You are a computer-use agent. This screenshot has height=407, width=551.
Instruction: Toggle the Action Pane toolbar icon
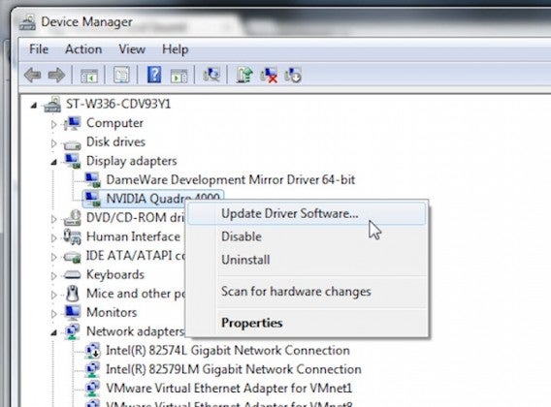click(x=178, y=76)
